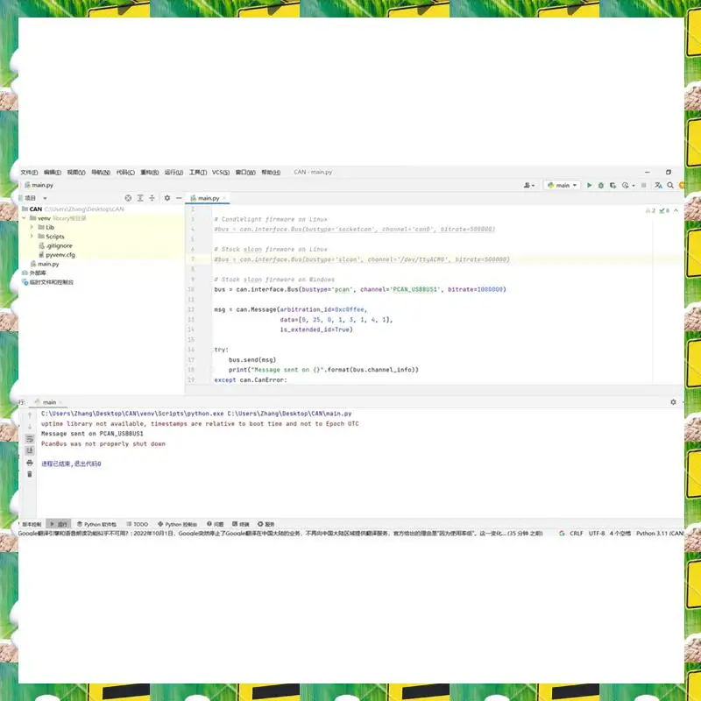This screenshot has height=701, width=701.
Task: Collapse the venv folder
Action: [24, 218]
